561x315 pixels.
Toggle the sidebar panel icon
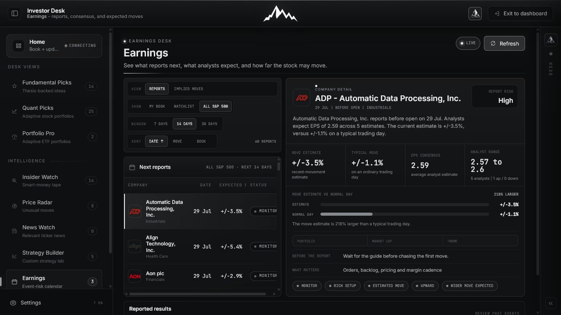[x=14, y=14]
